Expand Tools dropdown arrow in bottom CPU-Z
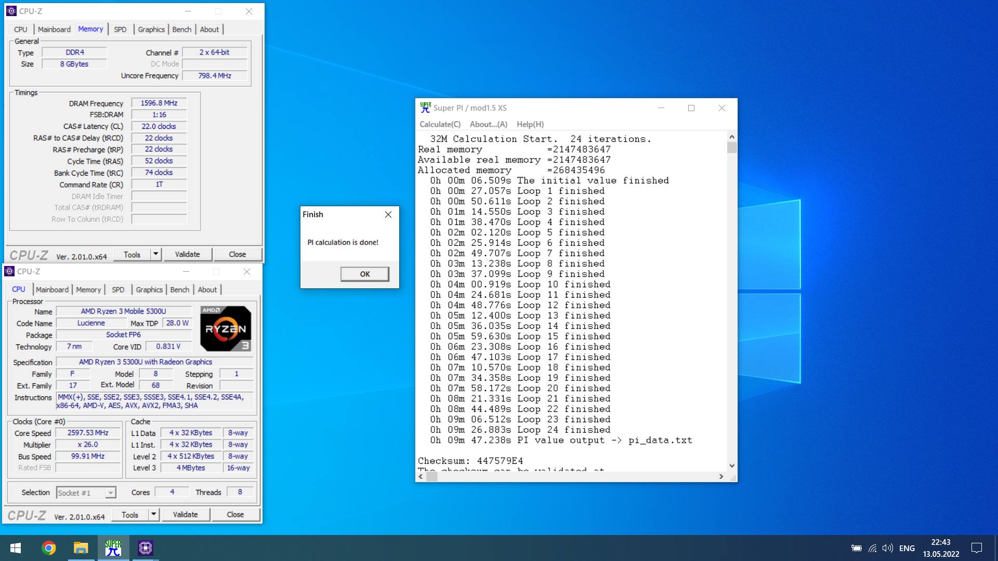998x561 pixels. 154,514
